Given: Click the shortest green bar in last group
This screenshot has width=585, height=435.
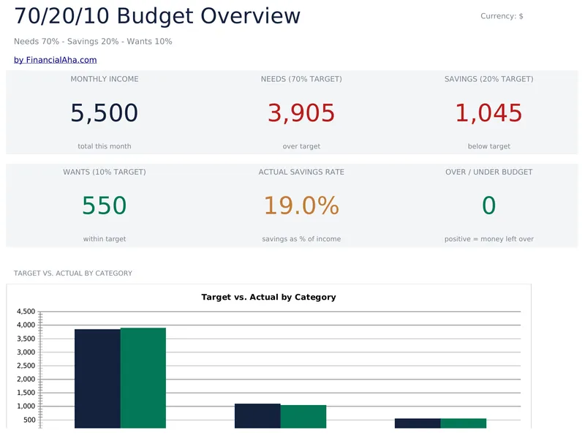Looking at the screenshot, I should (x=464, y=423).
